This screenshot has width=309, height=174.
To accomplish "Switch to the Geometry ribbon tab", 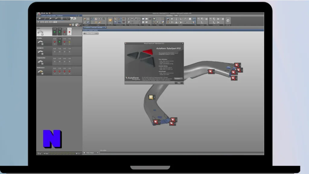I will pos(169,16).
